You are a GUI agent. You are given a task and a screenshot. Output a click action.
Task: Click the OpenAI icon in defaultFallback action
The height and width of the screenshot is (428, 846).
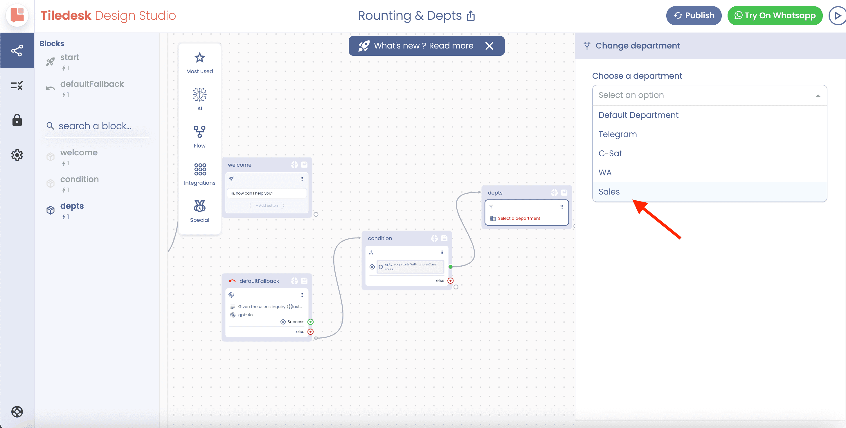[x=231, y=295]
